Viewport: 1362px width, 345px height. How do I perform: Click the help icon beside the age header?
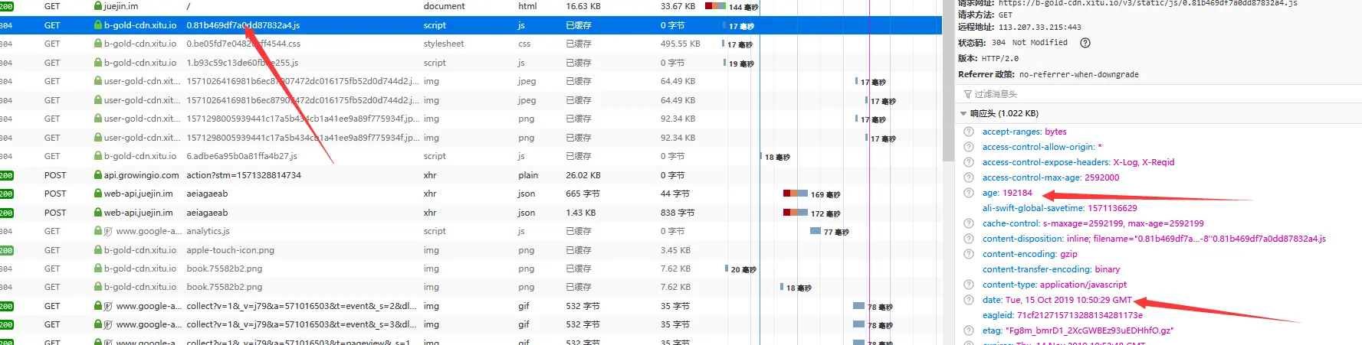[969, 193]
